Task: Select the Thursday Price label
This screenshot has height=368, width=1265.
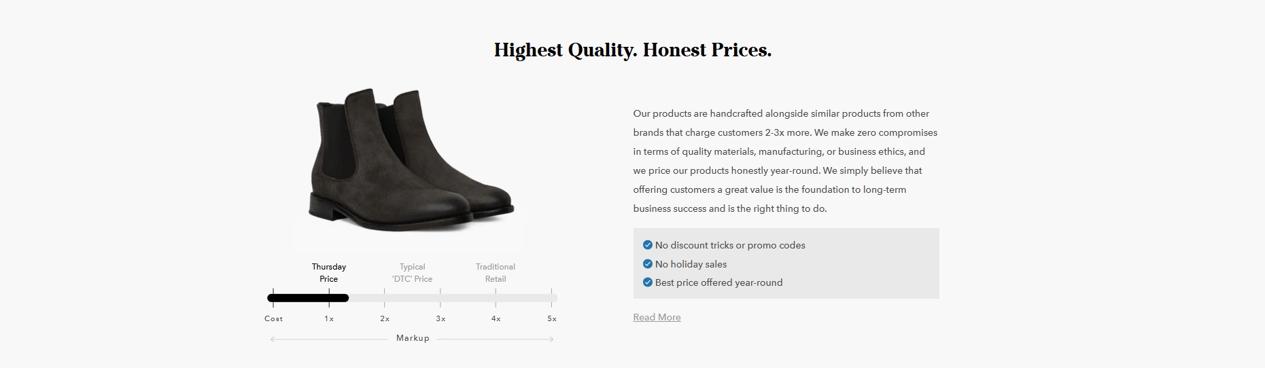Action: point(329,273)
